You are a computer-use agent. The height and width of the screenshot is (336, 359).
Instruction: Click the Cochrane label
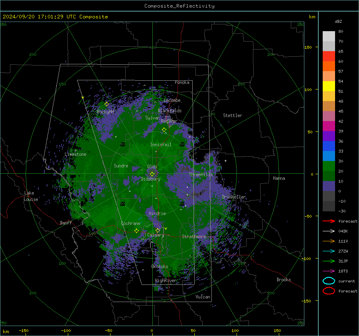click(130, 223)
